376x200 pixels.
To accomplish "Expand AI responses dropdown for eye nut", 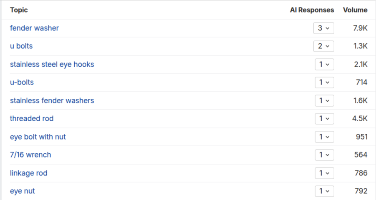I will tap(324, 191).
